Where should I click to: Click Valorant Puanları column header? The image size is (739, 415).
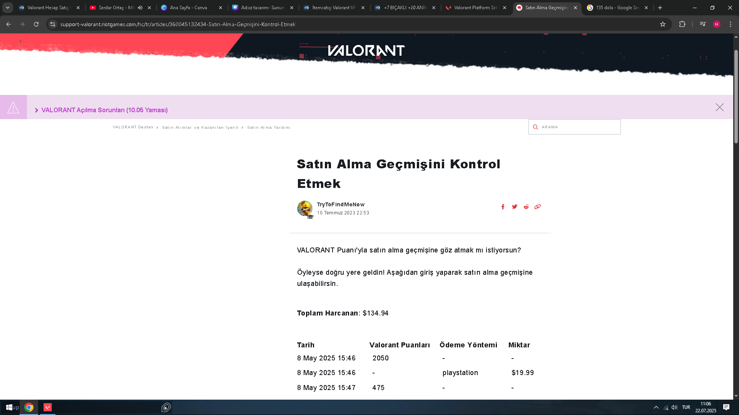400,345
